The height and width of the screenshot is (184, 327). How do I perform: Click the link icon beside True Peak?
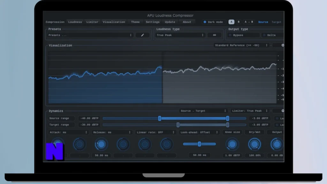click(214, 35)
